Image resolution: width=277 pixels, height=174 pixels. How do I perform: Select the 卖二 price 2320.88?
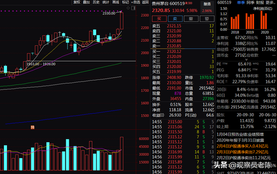[174, 41]
